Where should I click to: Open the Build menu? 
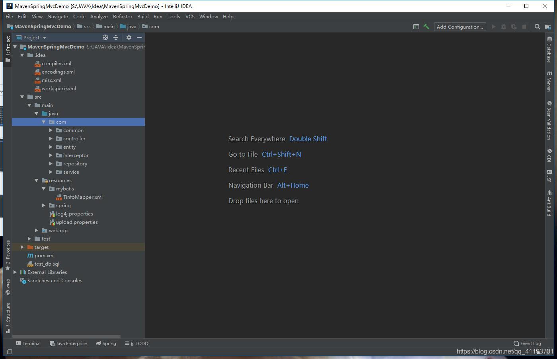click(x=143, y=17)
